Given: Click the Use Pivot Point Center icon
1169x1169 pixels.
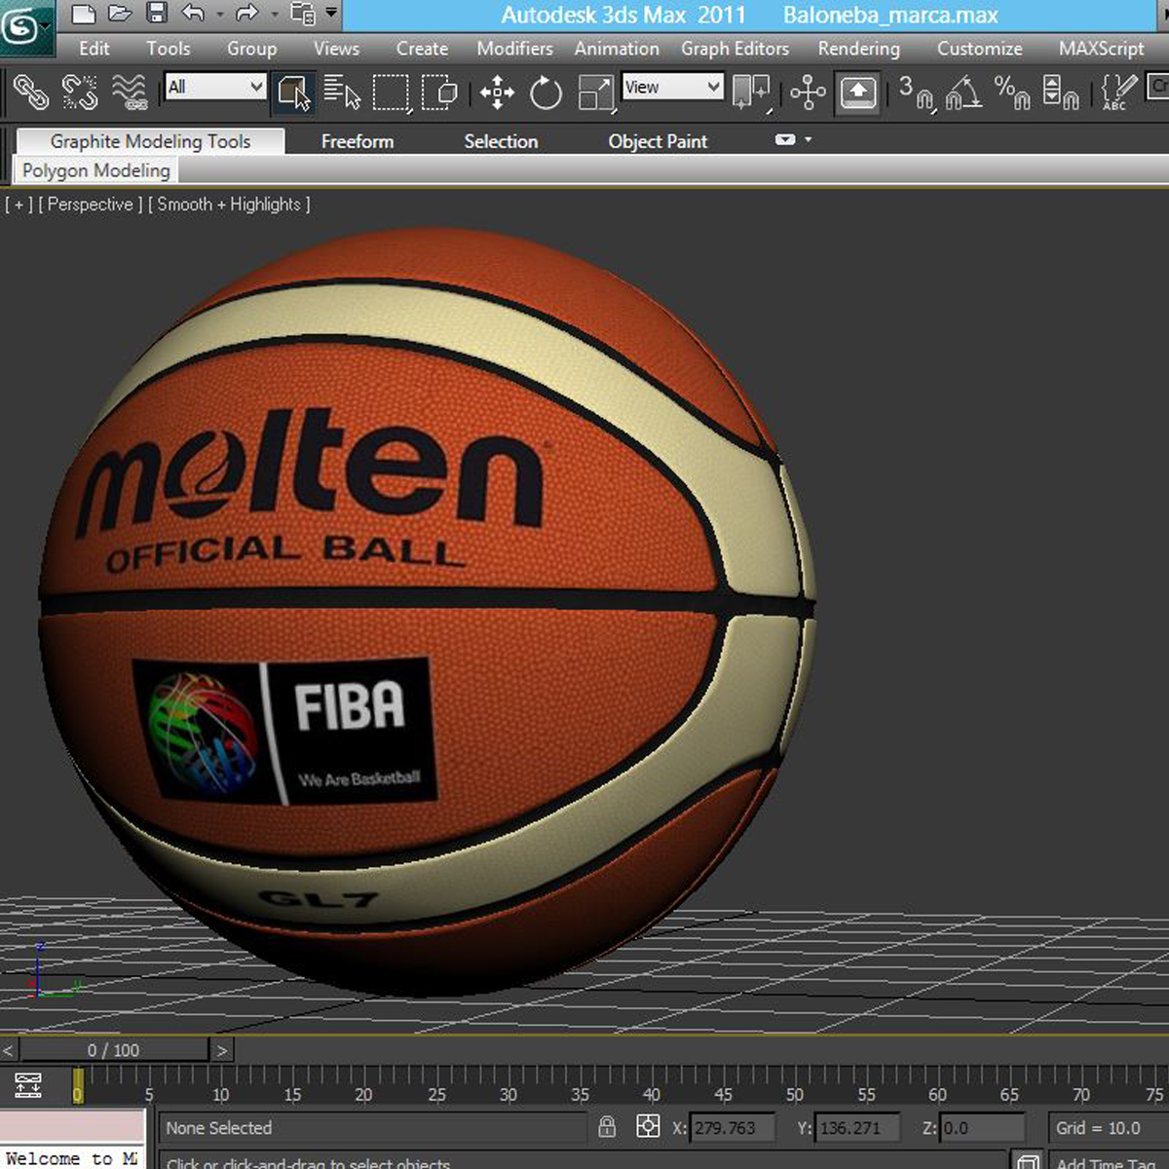Looking at the screenshot, I should [750, 93].
